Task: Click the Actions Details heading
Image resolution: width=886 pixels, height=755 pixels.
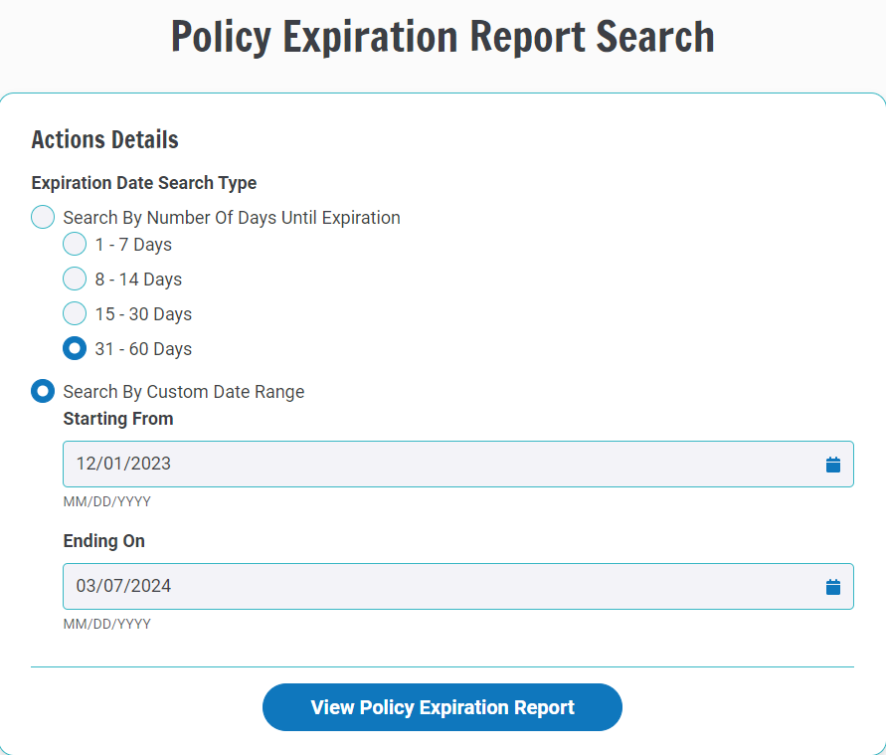Action: pos(104,139)
